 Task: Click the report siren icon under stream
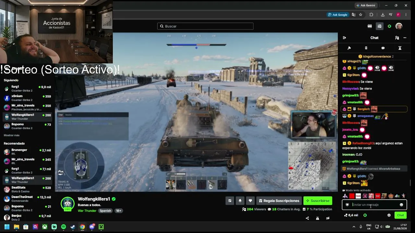pos(317,218)
